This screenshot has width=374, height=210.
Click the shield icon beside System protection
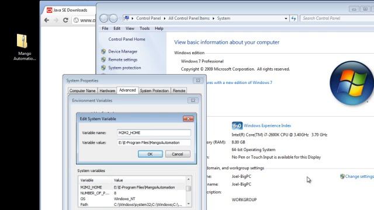click(103, 68)
